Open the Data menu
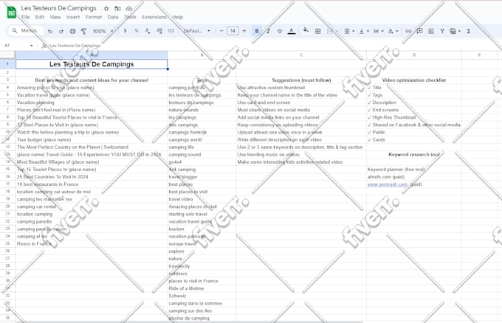The image size is (502, 323). coord(113,17)
